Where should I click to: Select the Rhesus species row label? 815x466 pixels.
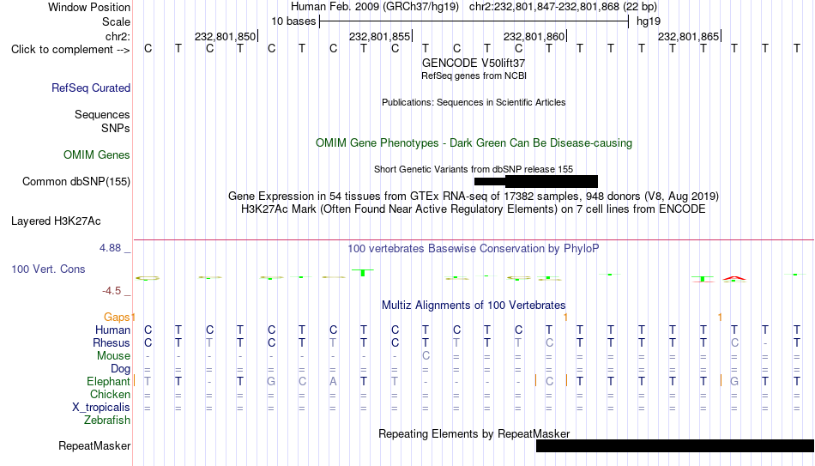pos(112,342)
